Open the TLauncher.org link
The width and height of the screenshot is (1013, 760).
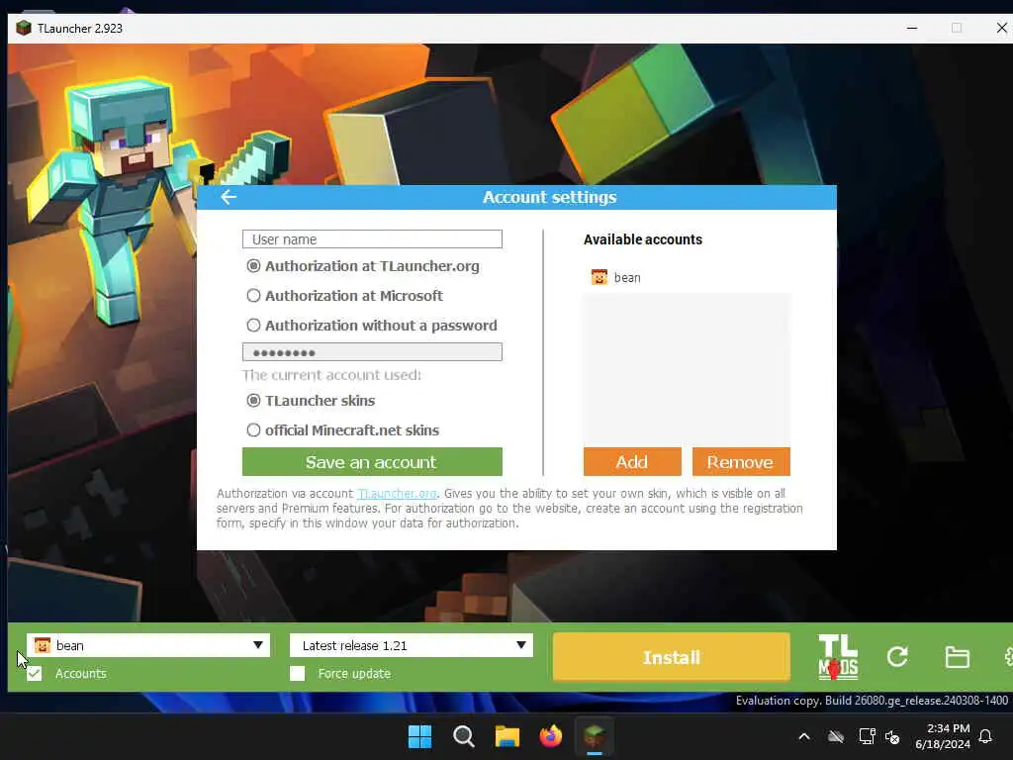pyautogui.click(x=398, y=493)
